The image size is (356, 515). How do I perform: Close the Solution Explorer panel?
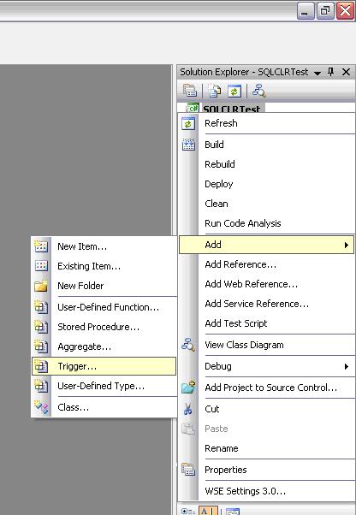point(346,72)
